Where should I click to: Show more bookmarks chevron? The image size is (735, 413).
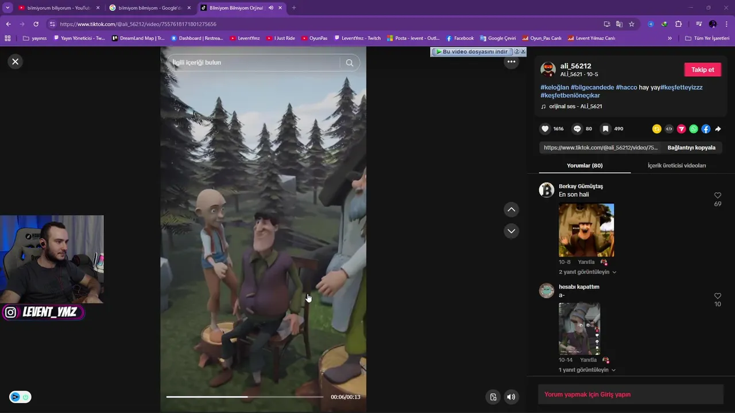(x=670, y=38)
